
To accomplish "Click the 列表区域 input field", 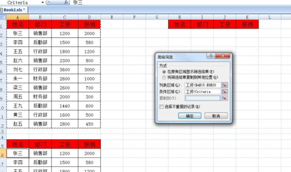I will [x=203, y=85].
